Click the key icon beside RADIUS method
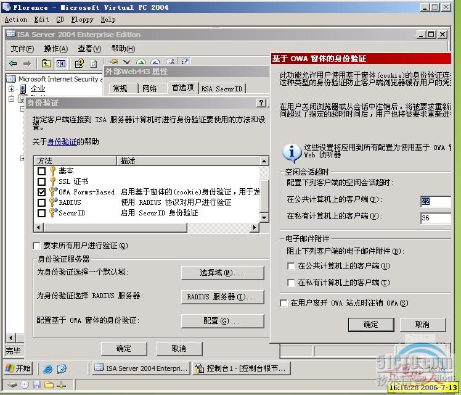Screen dimensions: 461x395 point(53,202)
